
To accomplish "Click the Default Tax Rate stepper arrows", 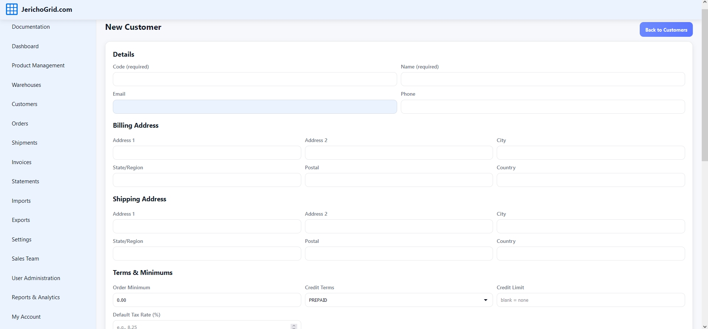I will [294, 326].
